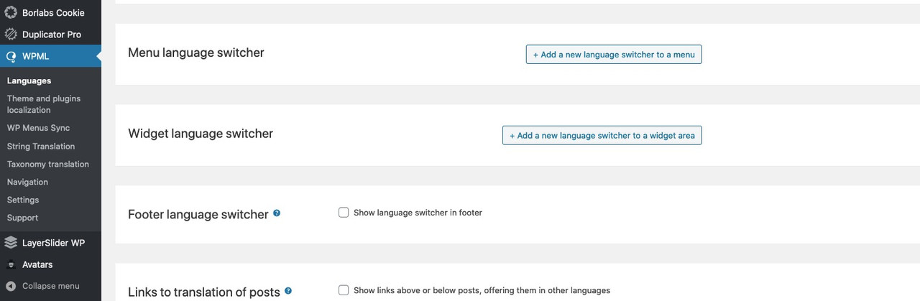Open WPML Support page
Image resolution: width=920 pixels, height=301 pixels.
pos(22,218)
